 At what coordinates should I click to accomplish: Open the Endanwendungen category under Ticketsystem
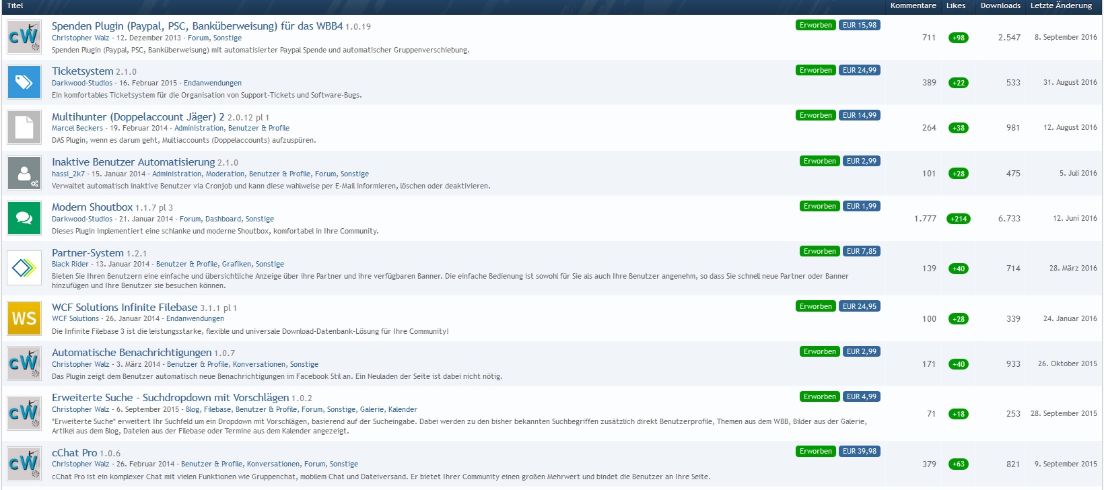point(212,83)
